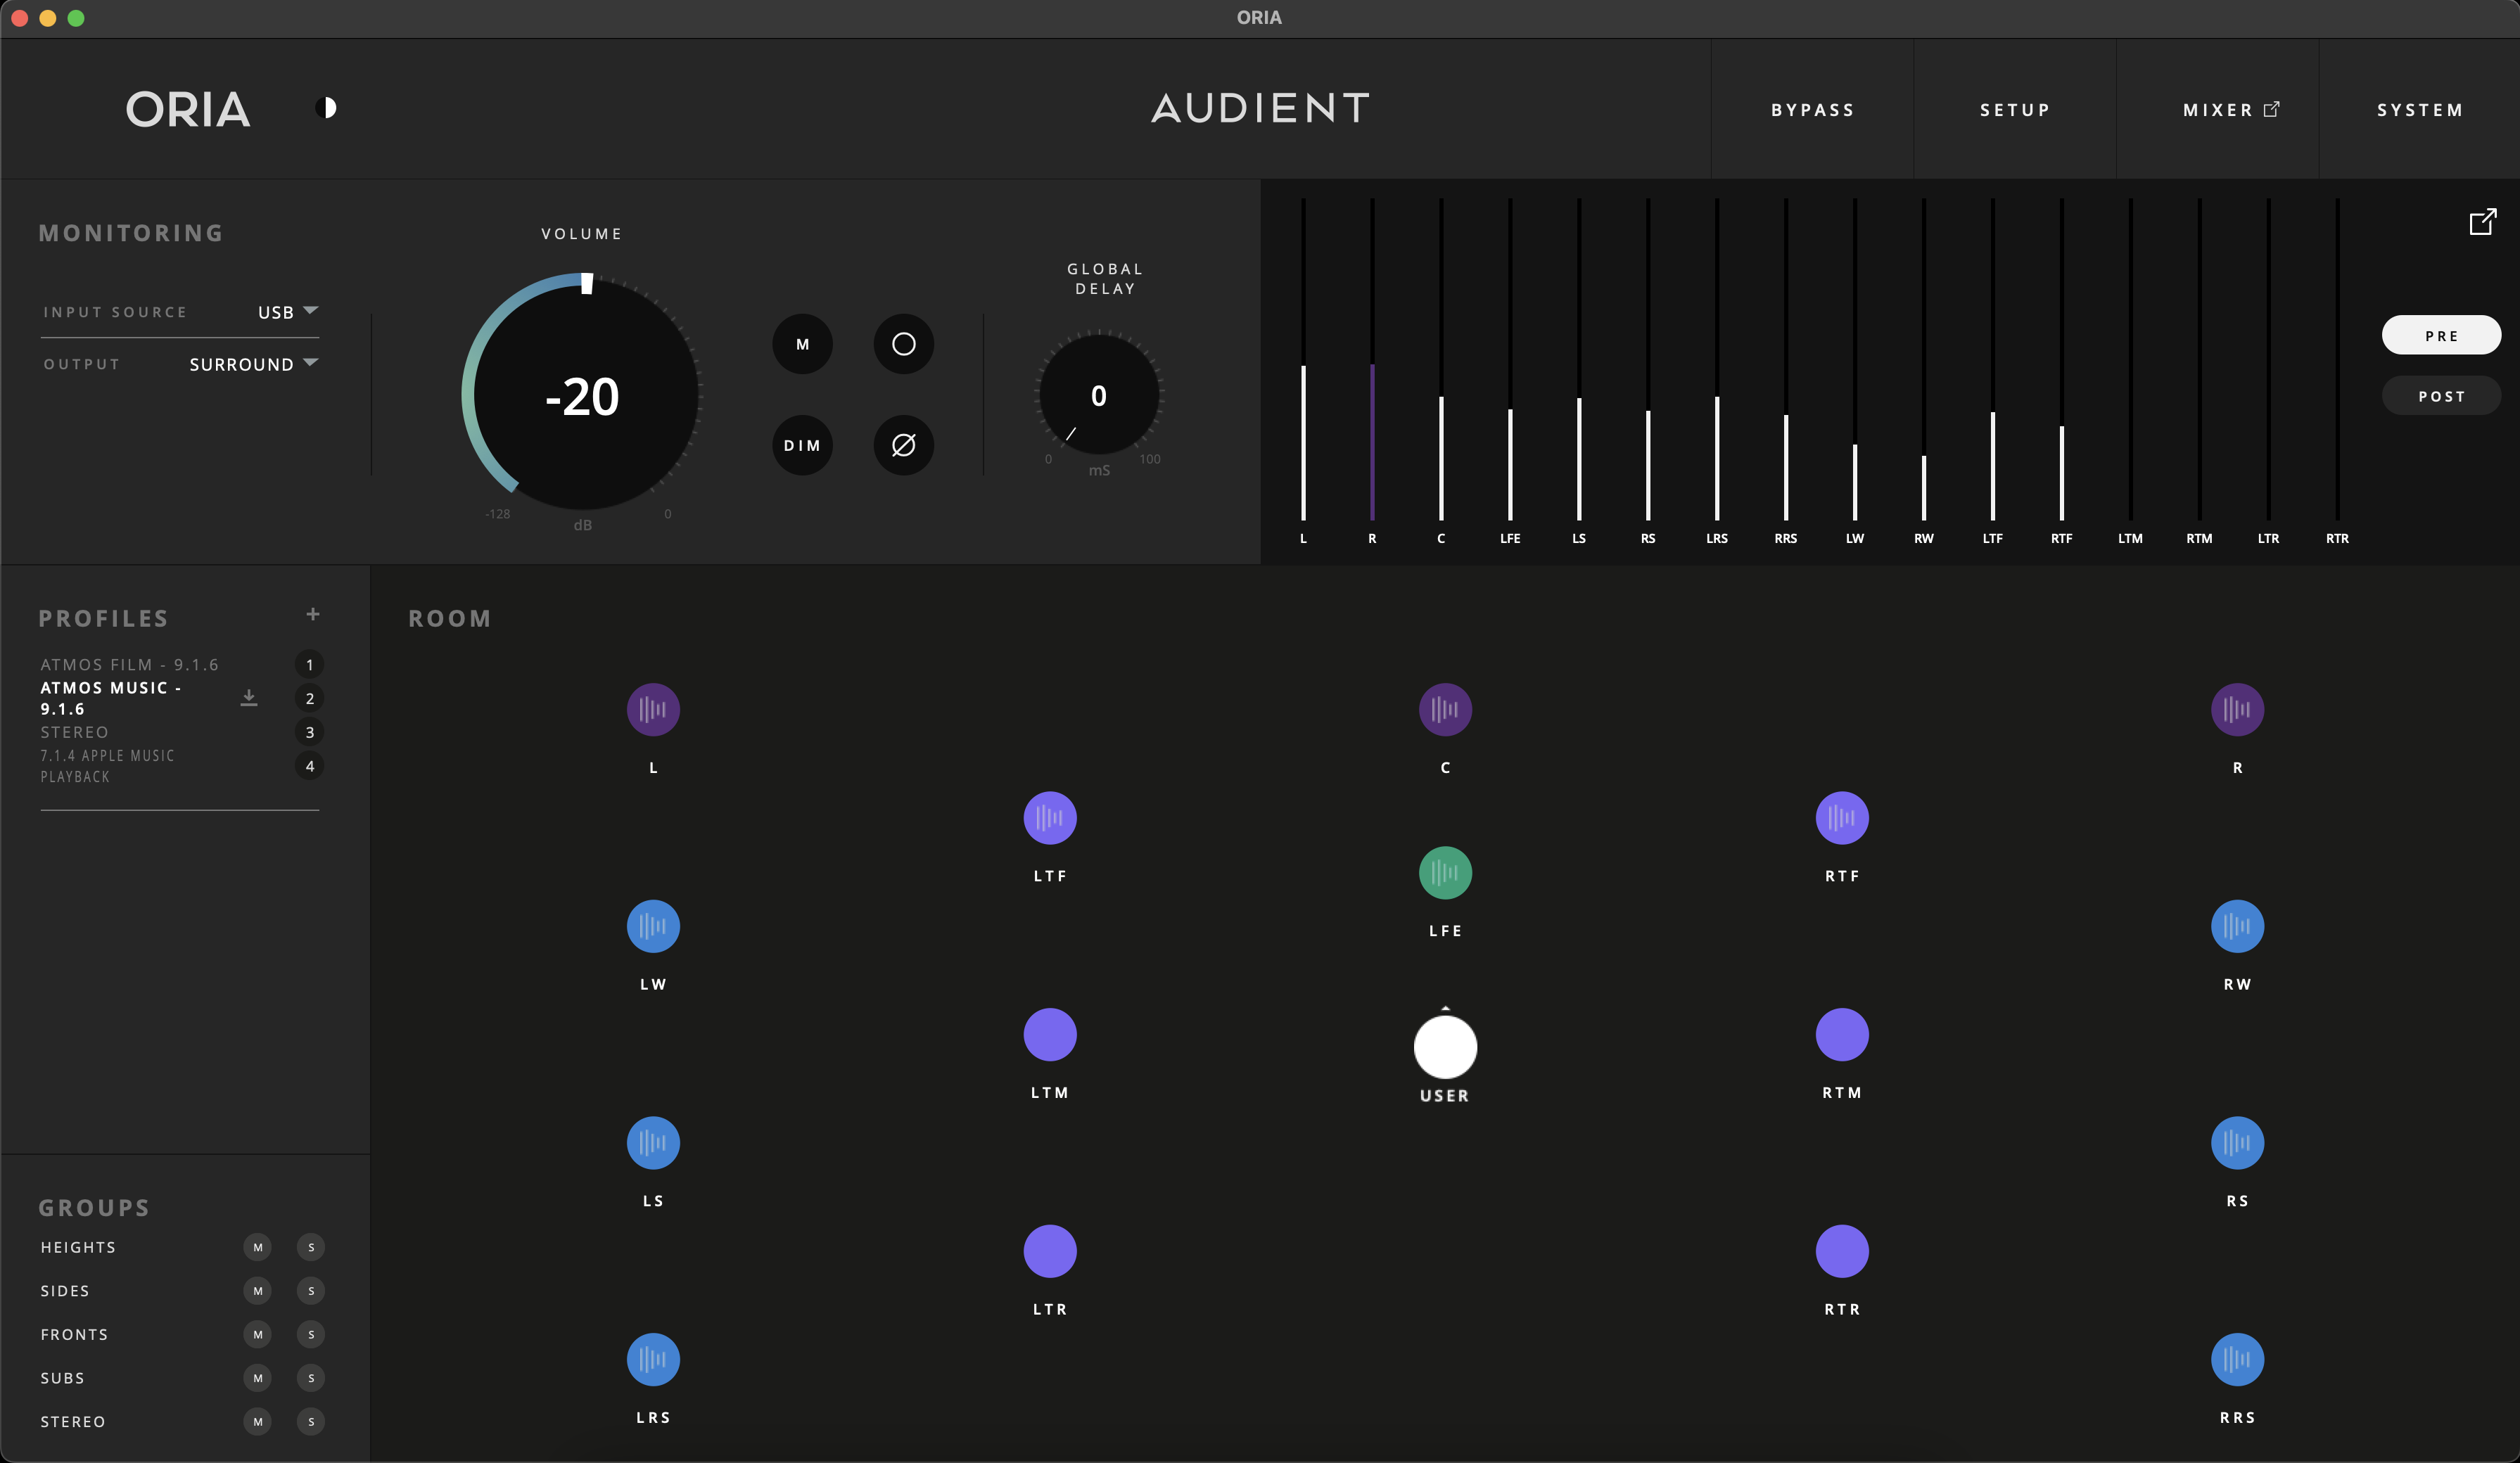Click the LS surround speaker icon

(653, 1143)
